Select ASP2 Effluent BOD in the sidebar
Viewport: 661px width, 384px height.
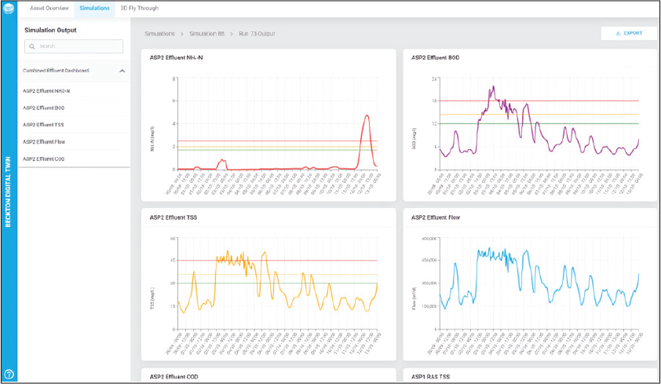[51, 108]
